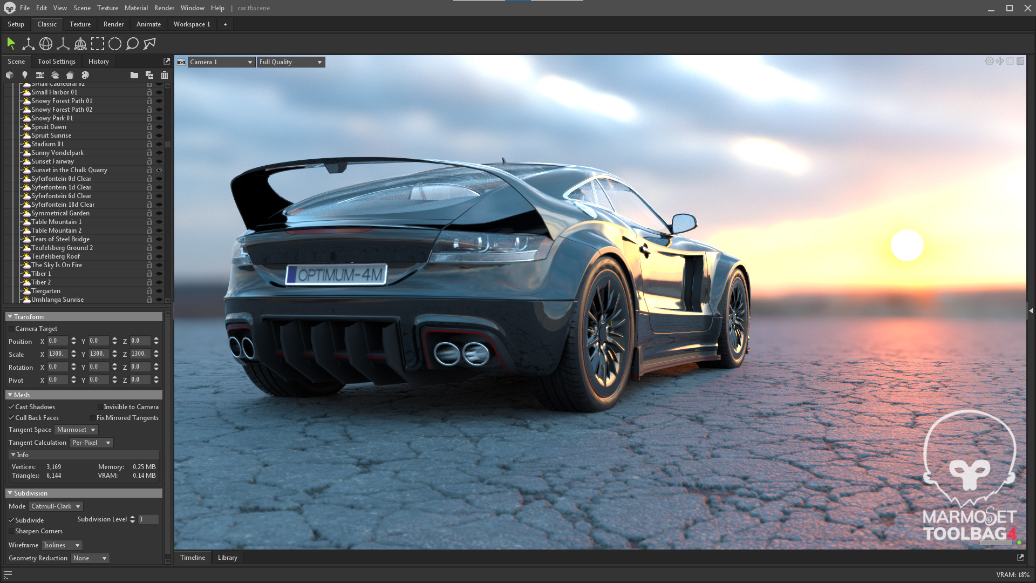The width and height of the screenshot is (1036, 583).
Task: Open Geometry Reduction None dropdown
Action: (90, 558)
